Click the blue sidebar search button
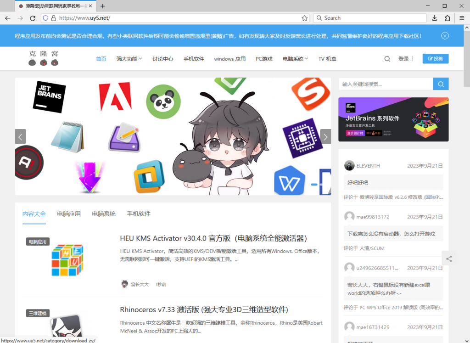 coord(441,84)
